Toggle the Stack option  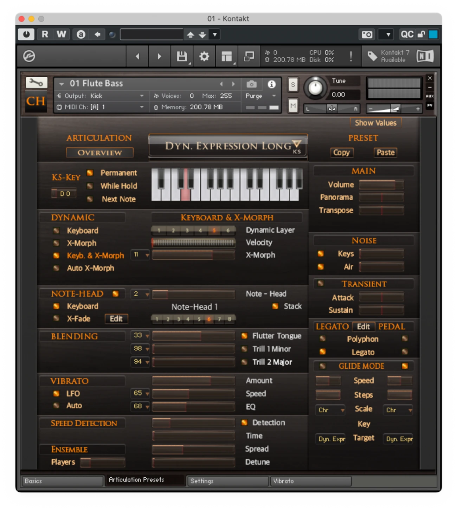coord(275,306)
